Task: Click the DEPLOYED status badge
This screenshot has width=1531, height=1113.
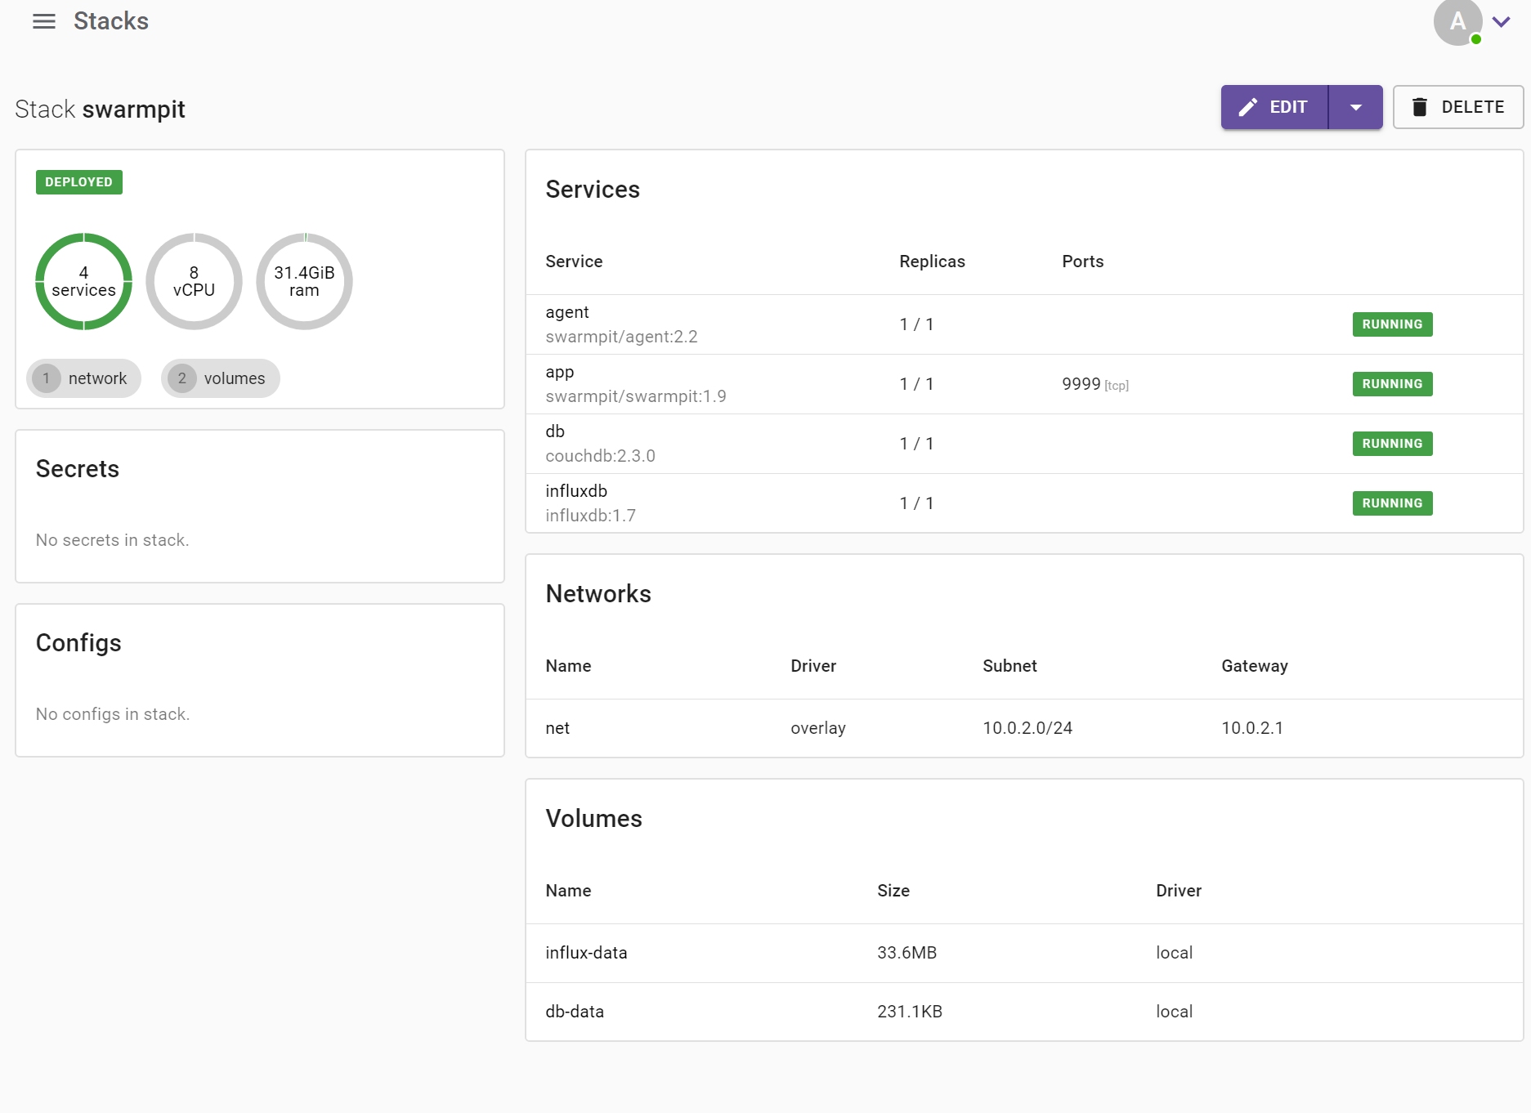Action: click(x=79, y=182)
